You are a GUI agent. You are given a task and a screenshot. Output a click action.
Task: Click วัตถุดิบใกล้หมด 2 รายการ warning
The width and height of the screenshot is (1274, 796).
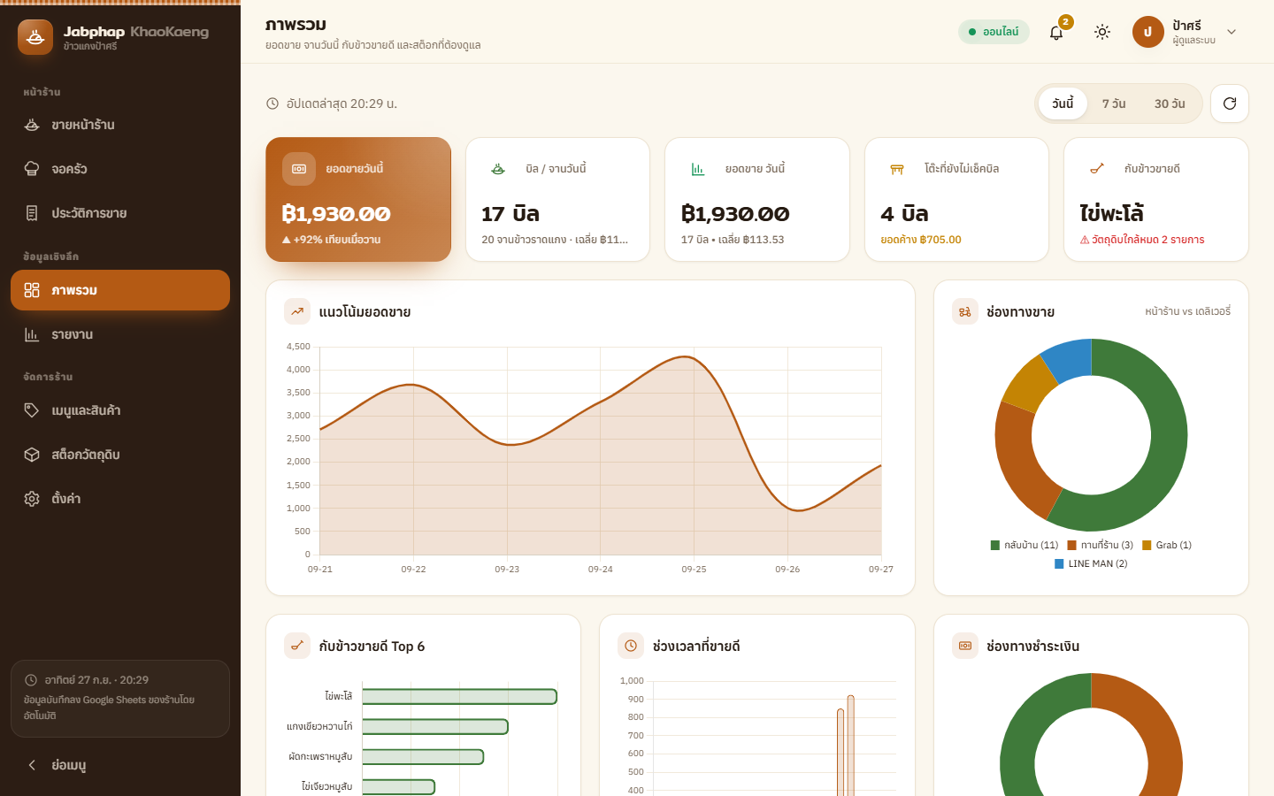coord(1142,240)
